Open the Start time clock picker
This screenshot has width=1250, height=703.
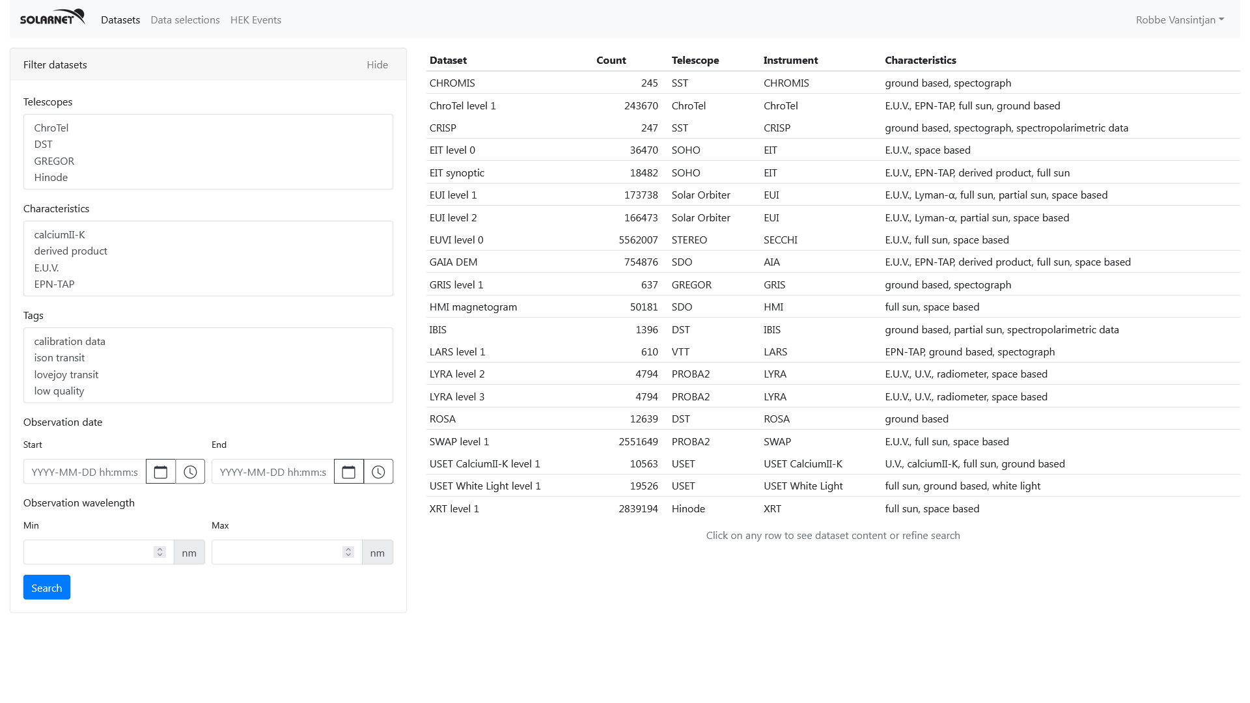coord(190,472)
